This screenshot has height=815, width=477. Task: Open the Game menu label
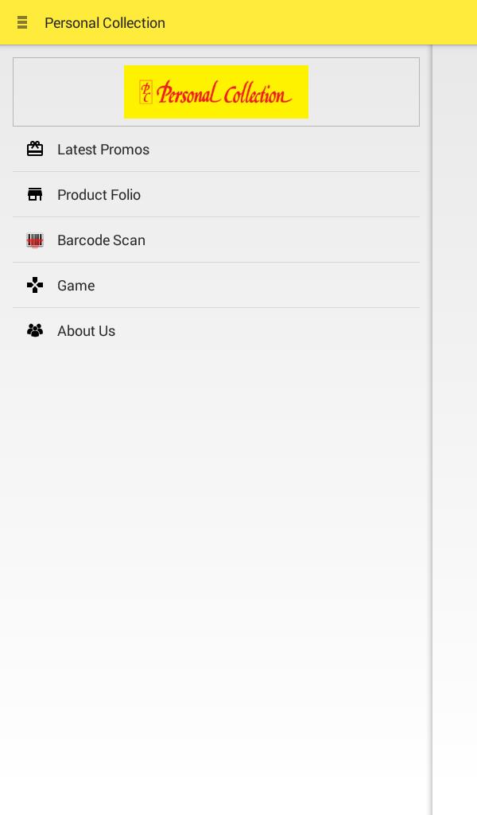(76, 286)
